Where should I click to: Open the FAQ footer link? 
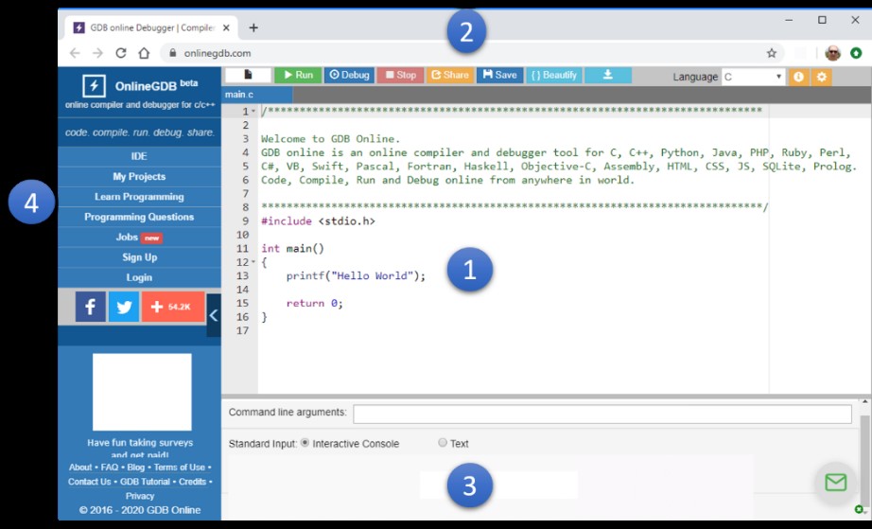(x=110, y=467)
